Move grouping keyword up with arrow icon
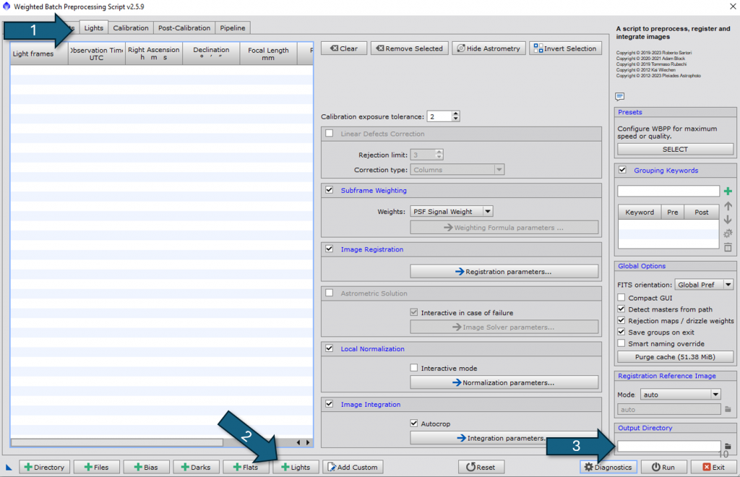This screenshot has height=477, width=740. point(728,206)
